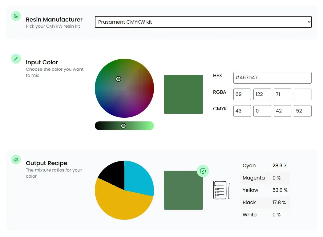Click the Cyan 28.3% recipe entry
Image resolution: width=323 pixels, height=237 pixels.
265,165
